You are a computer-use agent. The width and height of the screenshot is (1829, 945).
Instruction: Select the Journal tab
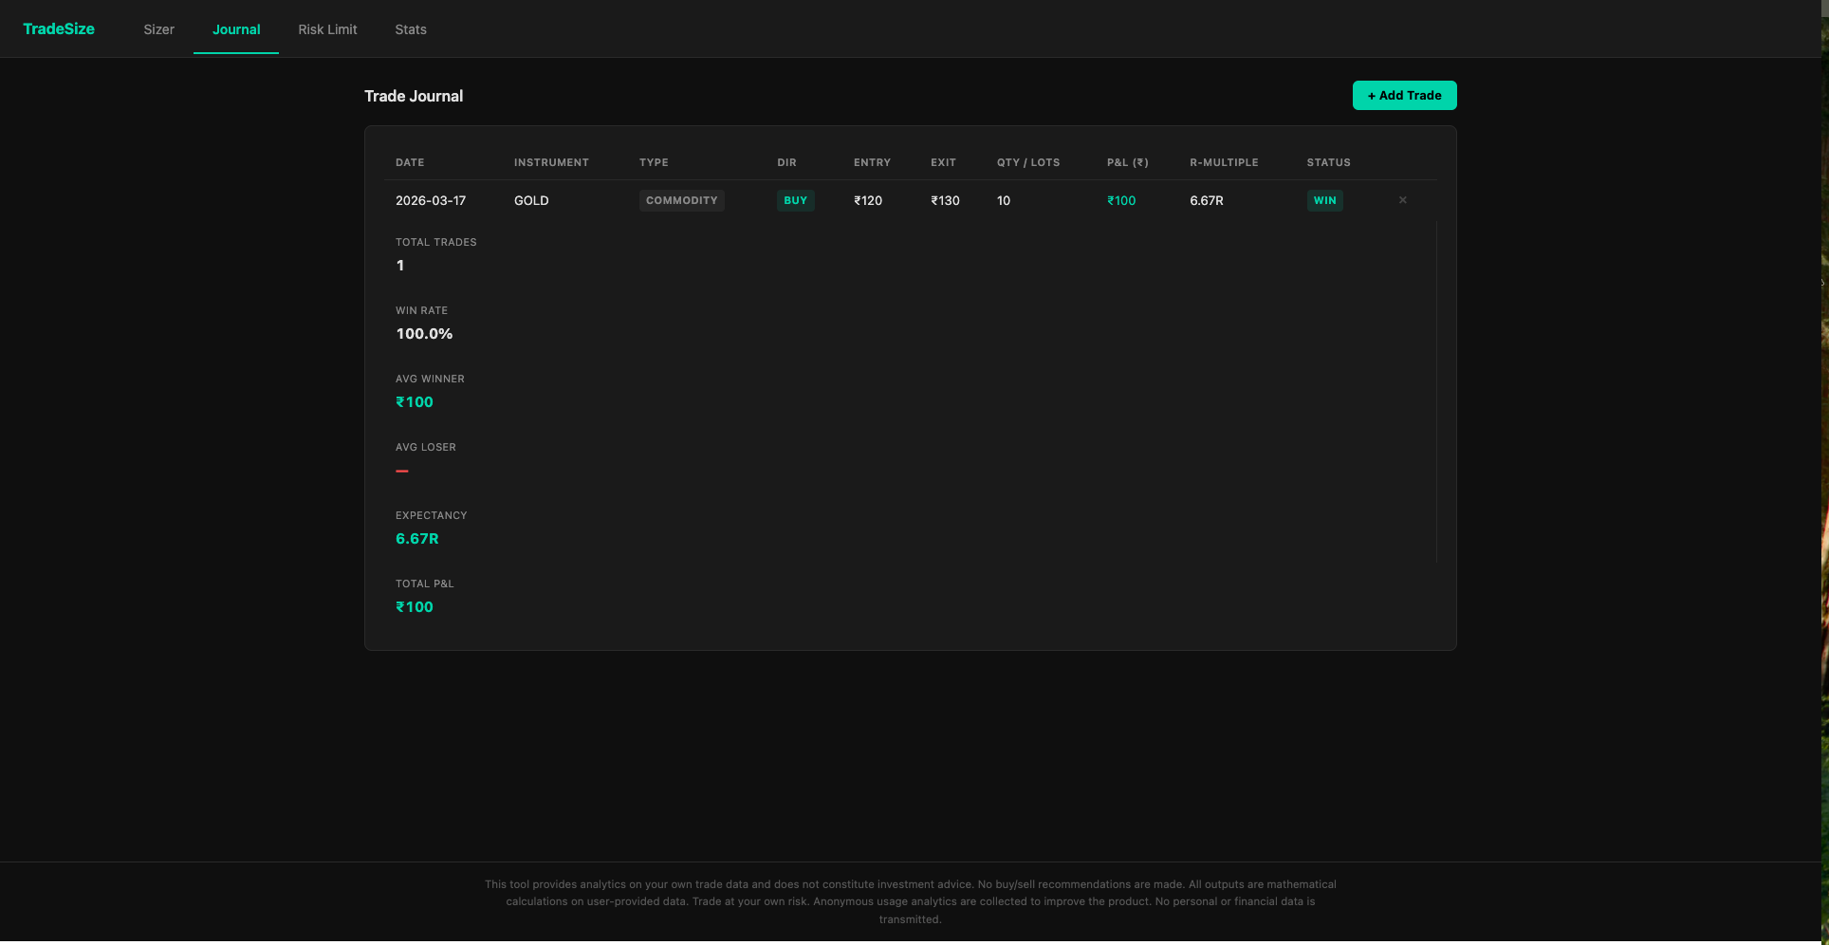235,29
